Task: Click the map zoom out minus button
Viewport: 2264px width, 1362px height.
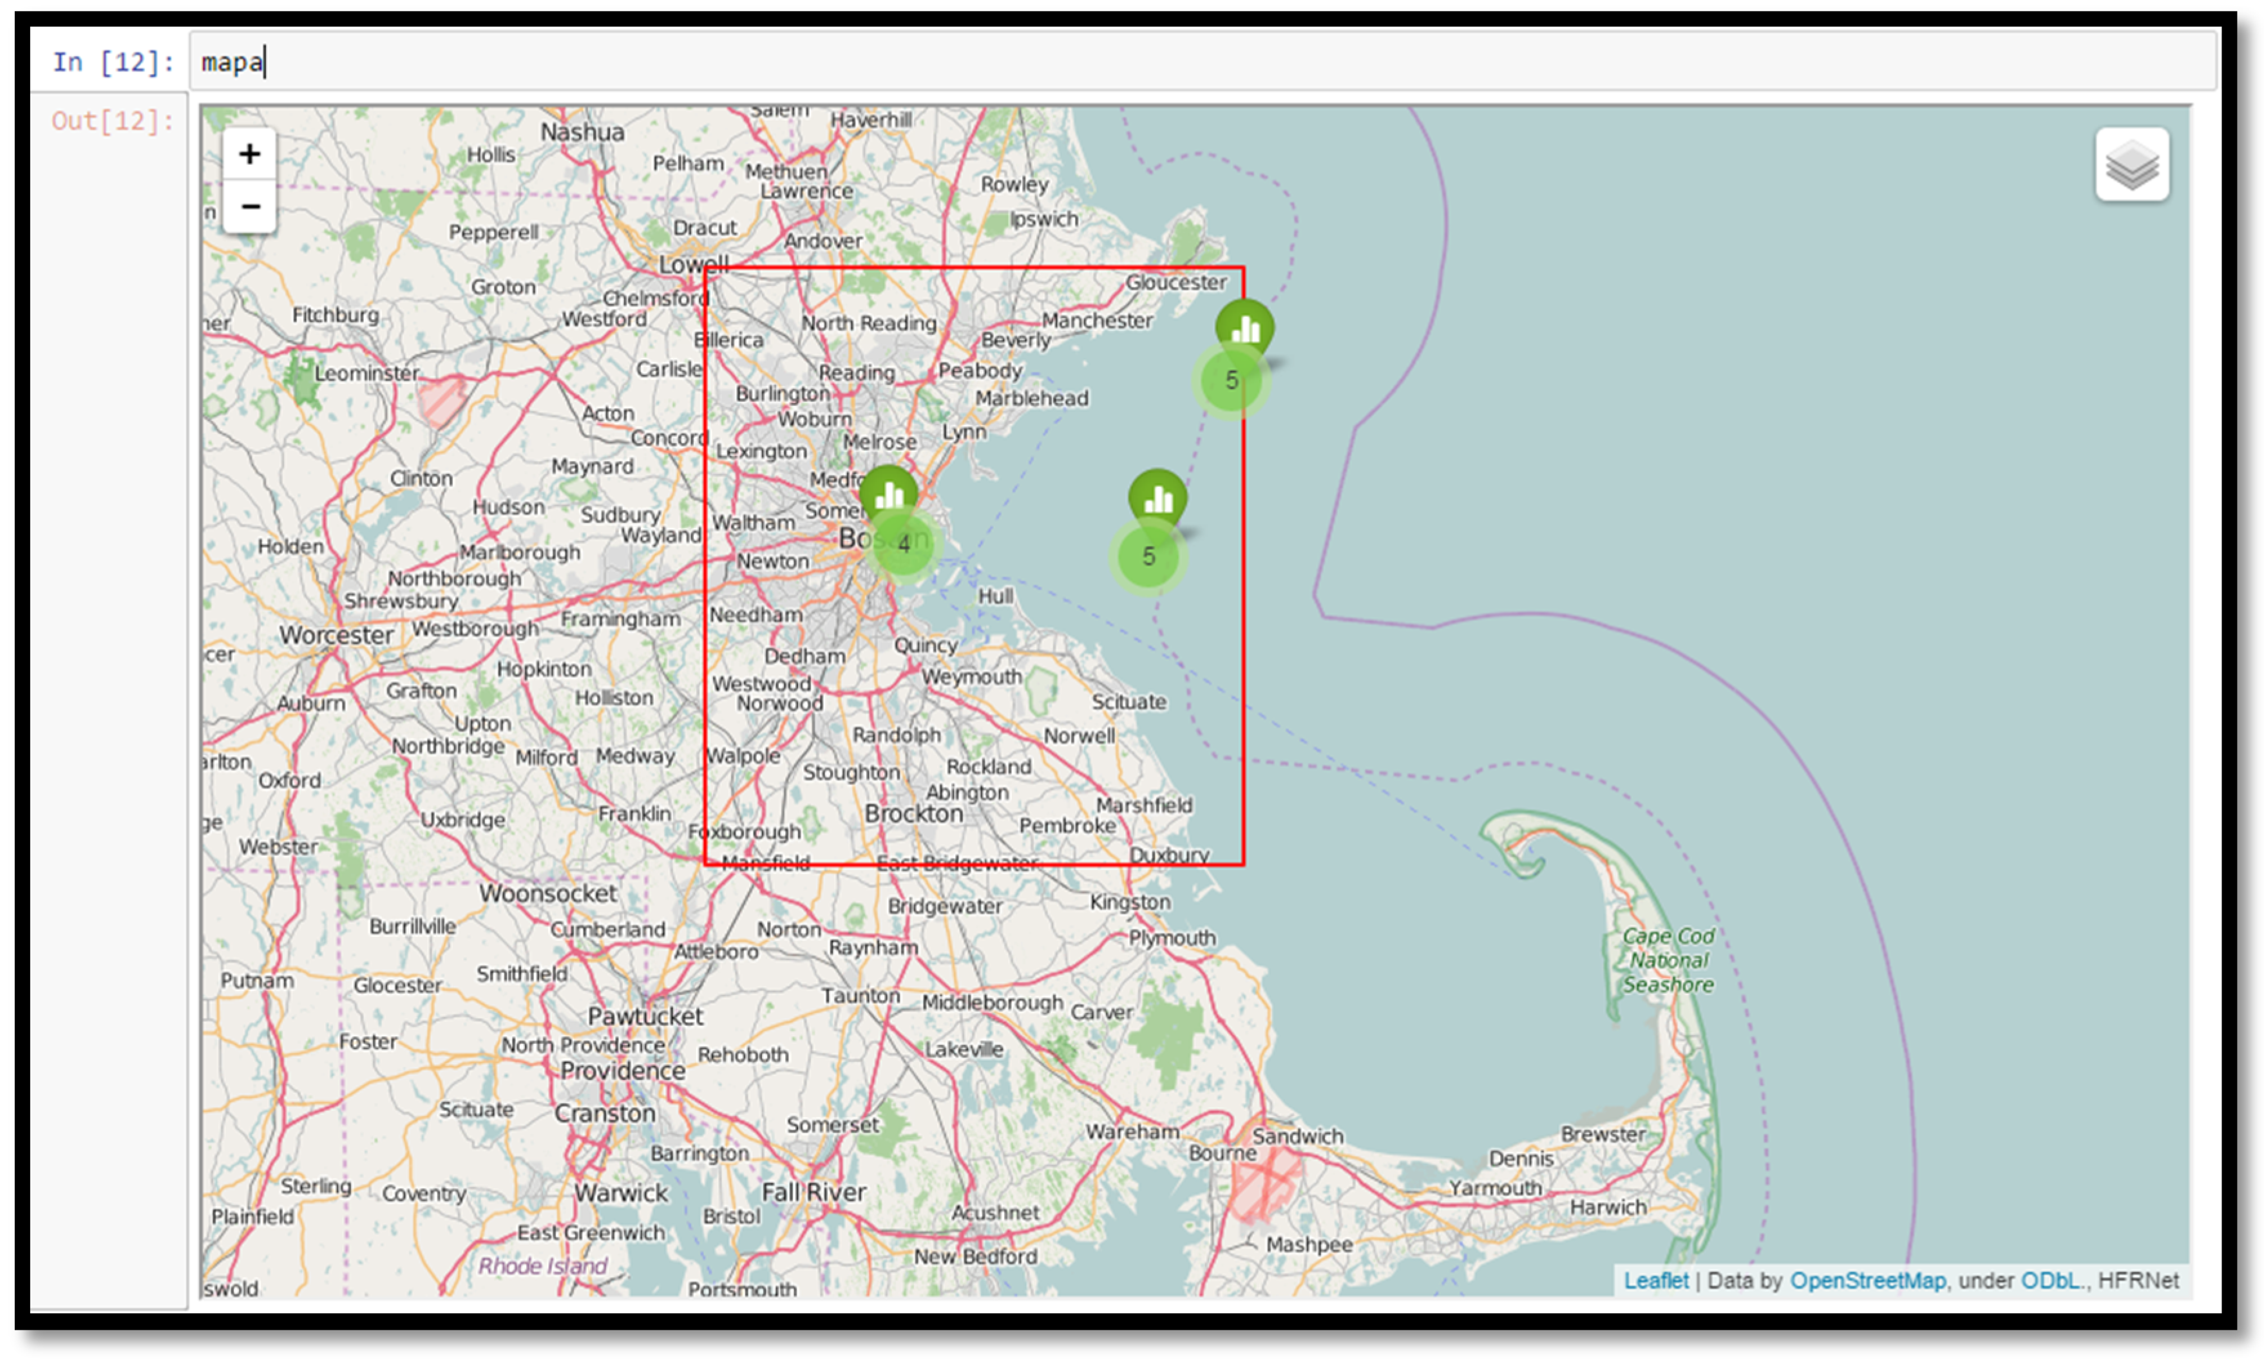Action: coord(249,207)
